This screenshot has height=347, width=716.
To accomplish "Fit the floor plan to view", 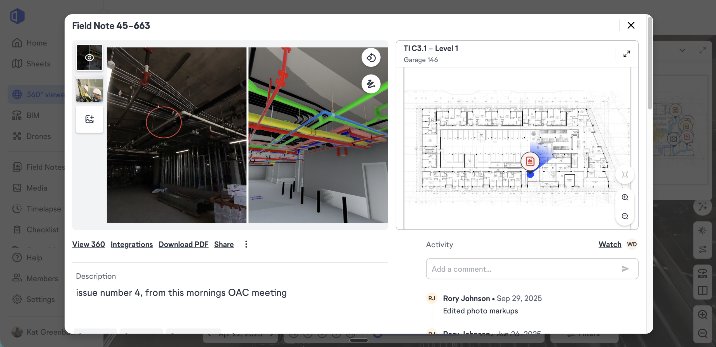I will [625, 175].
